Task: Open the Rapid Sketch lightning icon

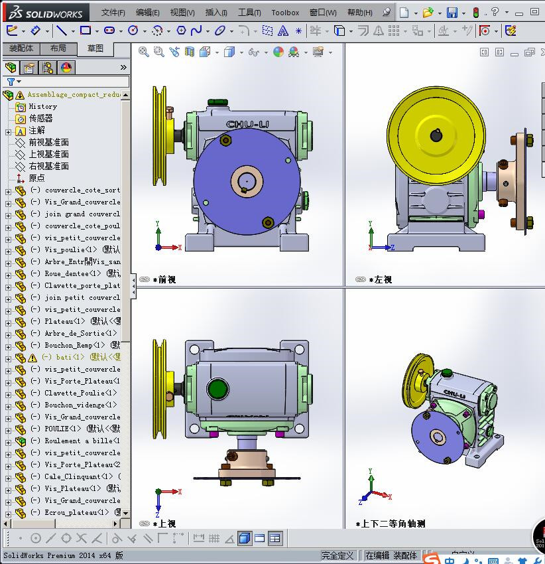Action: (x=511, y=31)
